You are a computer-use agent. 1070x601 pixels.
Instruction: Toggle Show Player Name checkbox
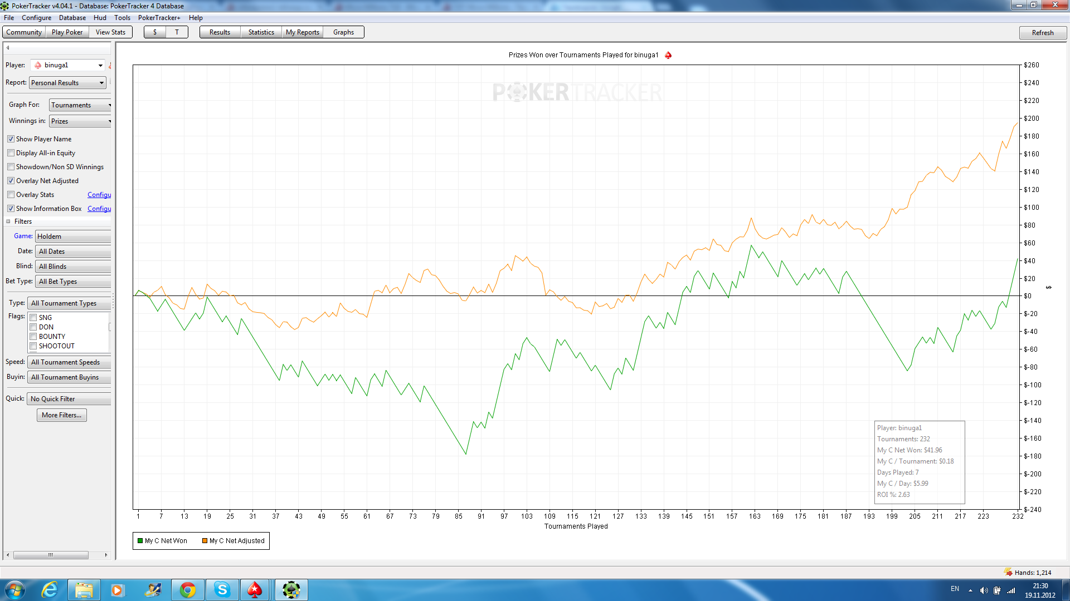11,139
